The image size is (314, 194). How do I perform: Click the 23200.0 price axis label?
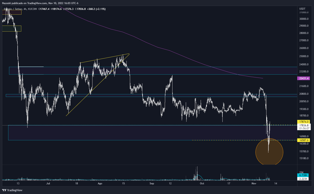tap(304, 71)
